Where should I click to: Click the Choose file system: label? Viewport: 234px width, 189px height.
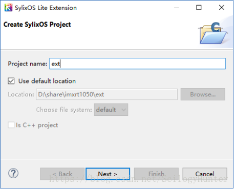click(x=64, y=110)
